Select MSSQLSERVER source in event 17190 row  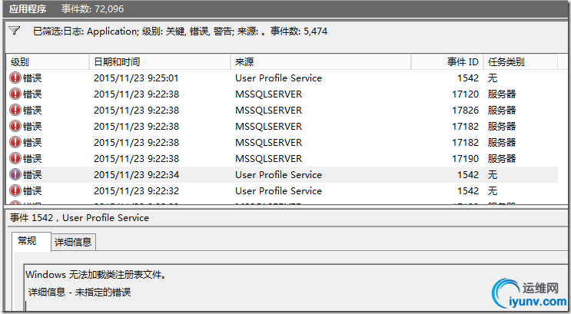click(x=268, y=158)
